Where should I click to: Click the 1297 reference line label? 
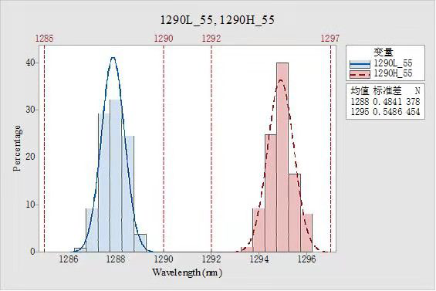pos(330,39)
